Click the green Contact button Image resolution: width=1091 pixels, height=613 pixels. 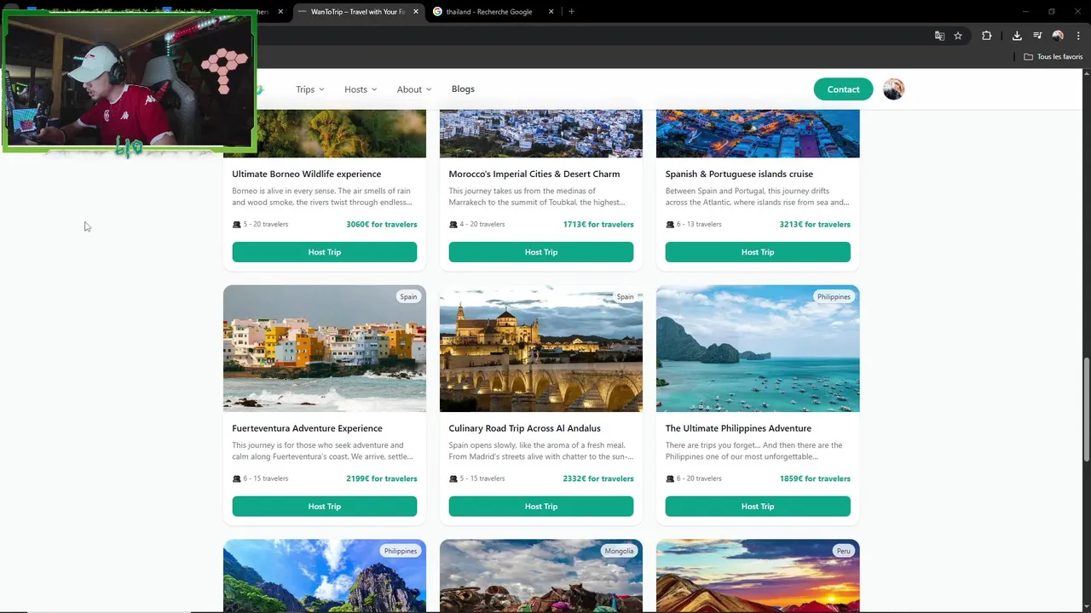[x=843, y=89]
